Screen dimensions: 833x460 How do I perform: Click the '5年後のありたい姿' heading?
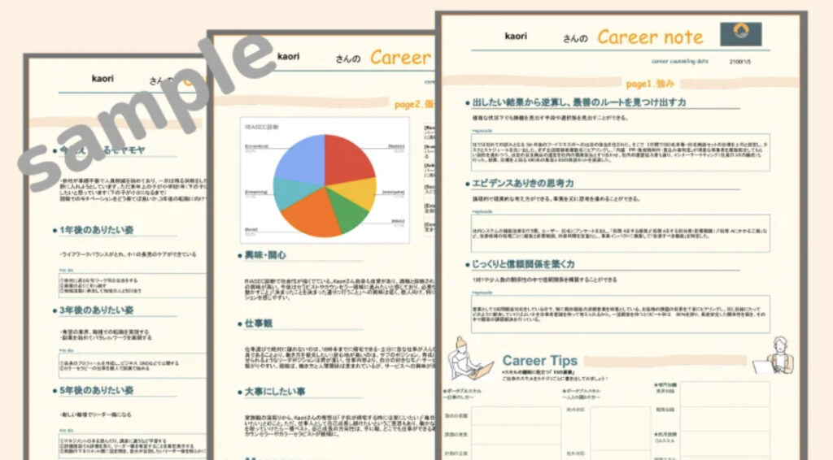[97, 390]
